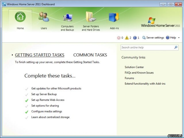Select the Home tab label
Viewport: 184px width, 138px height.
(20, 28)
